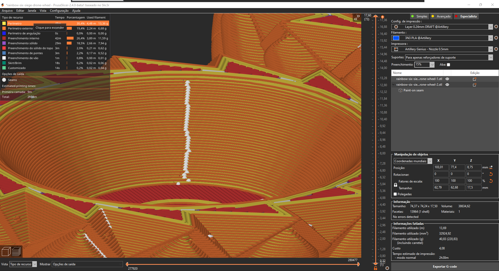This screenshot has width=499, height=271.
Task: Click the drop-to-bed icon beside Posição
Action: pyautogui.click(x=491, y=167)
